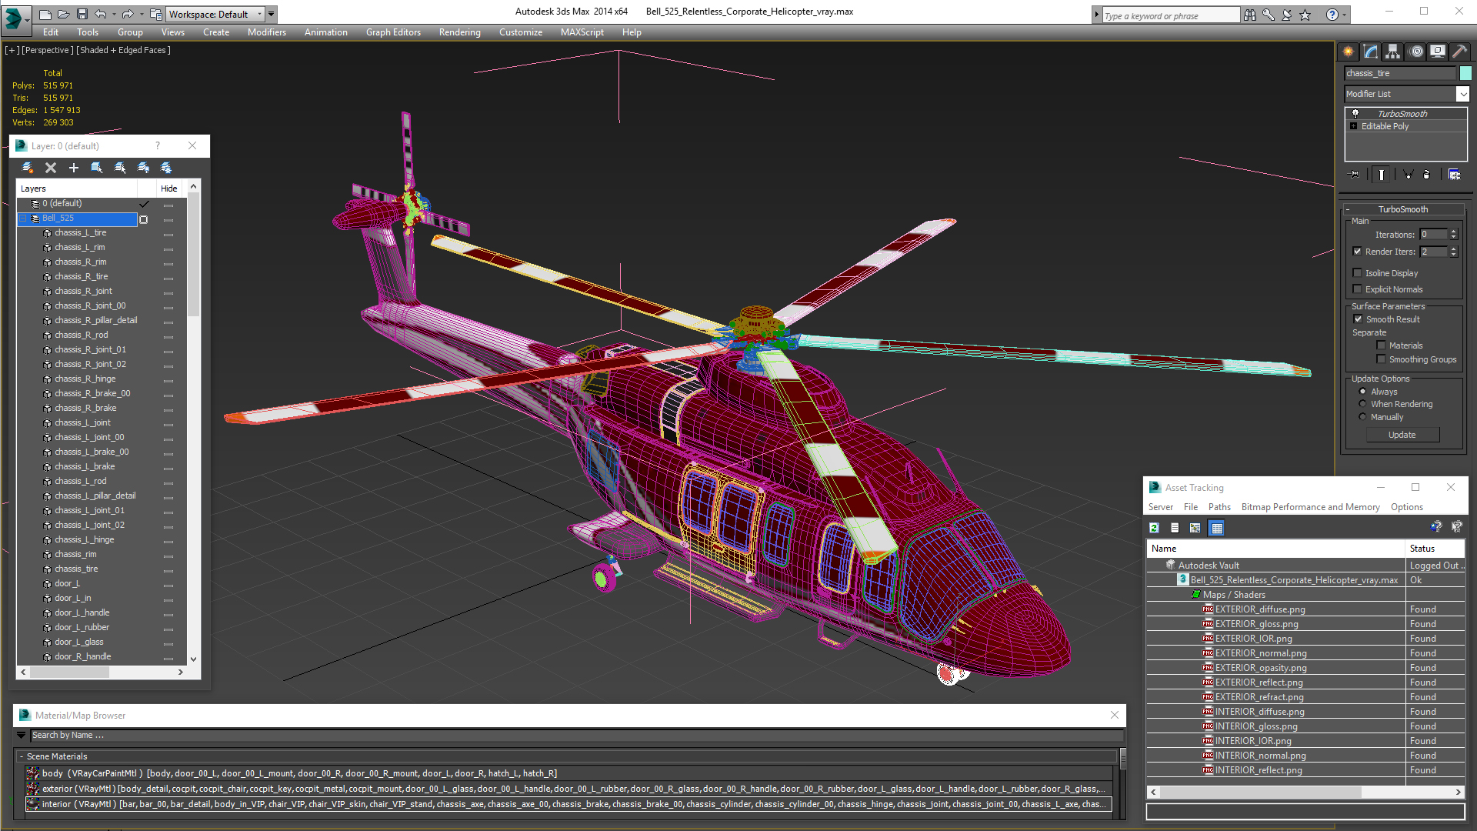1477x831 pixels.
Task: Click the New Scene icon
Action: (45, 14)
